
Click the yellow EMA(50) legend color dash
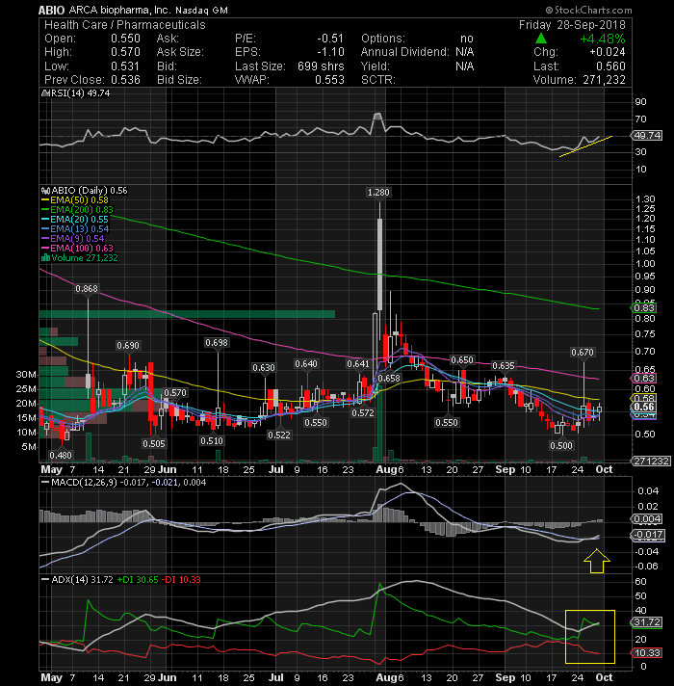(45, 200)
